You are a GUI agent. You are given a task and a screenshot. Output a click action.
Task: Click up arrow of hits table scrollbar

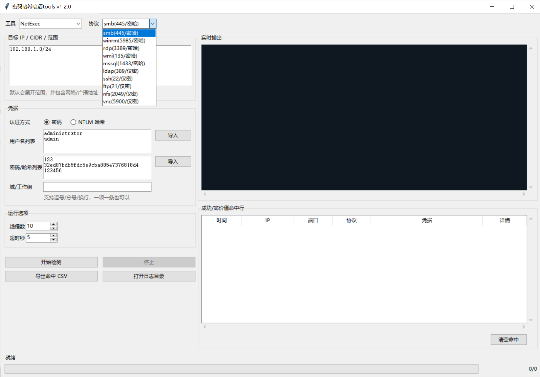531,219
